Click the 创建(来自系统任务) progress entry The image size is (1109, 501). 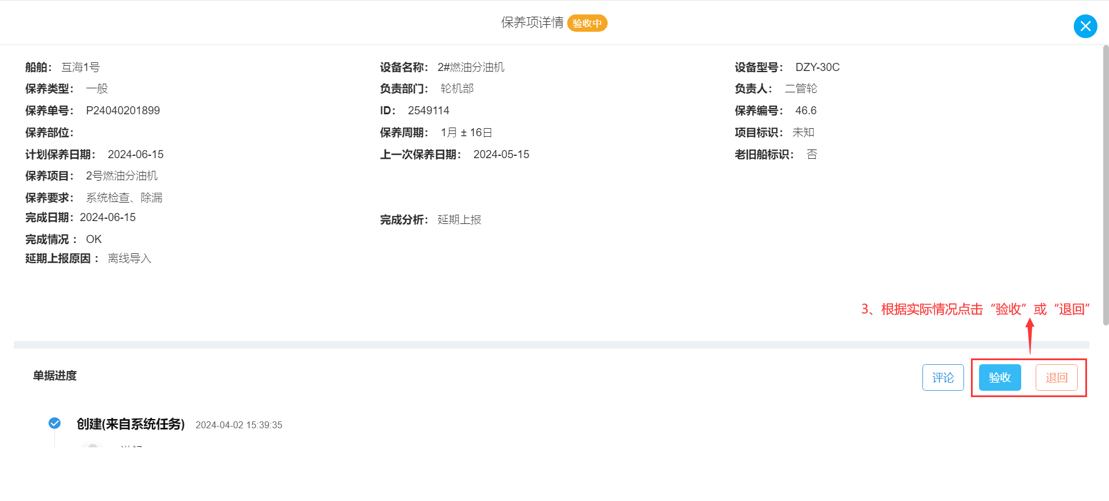131,424
